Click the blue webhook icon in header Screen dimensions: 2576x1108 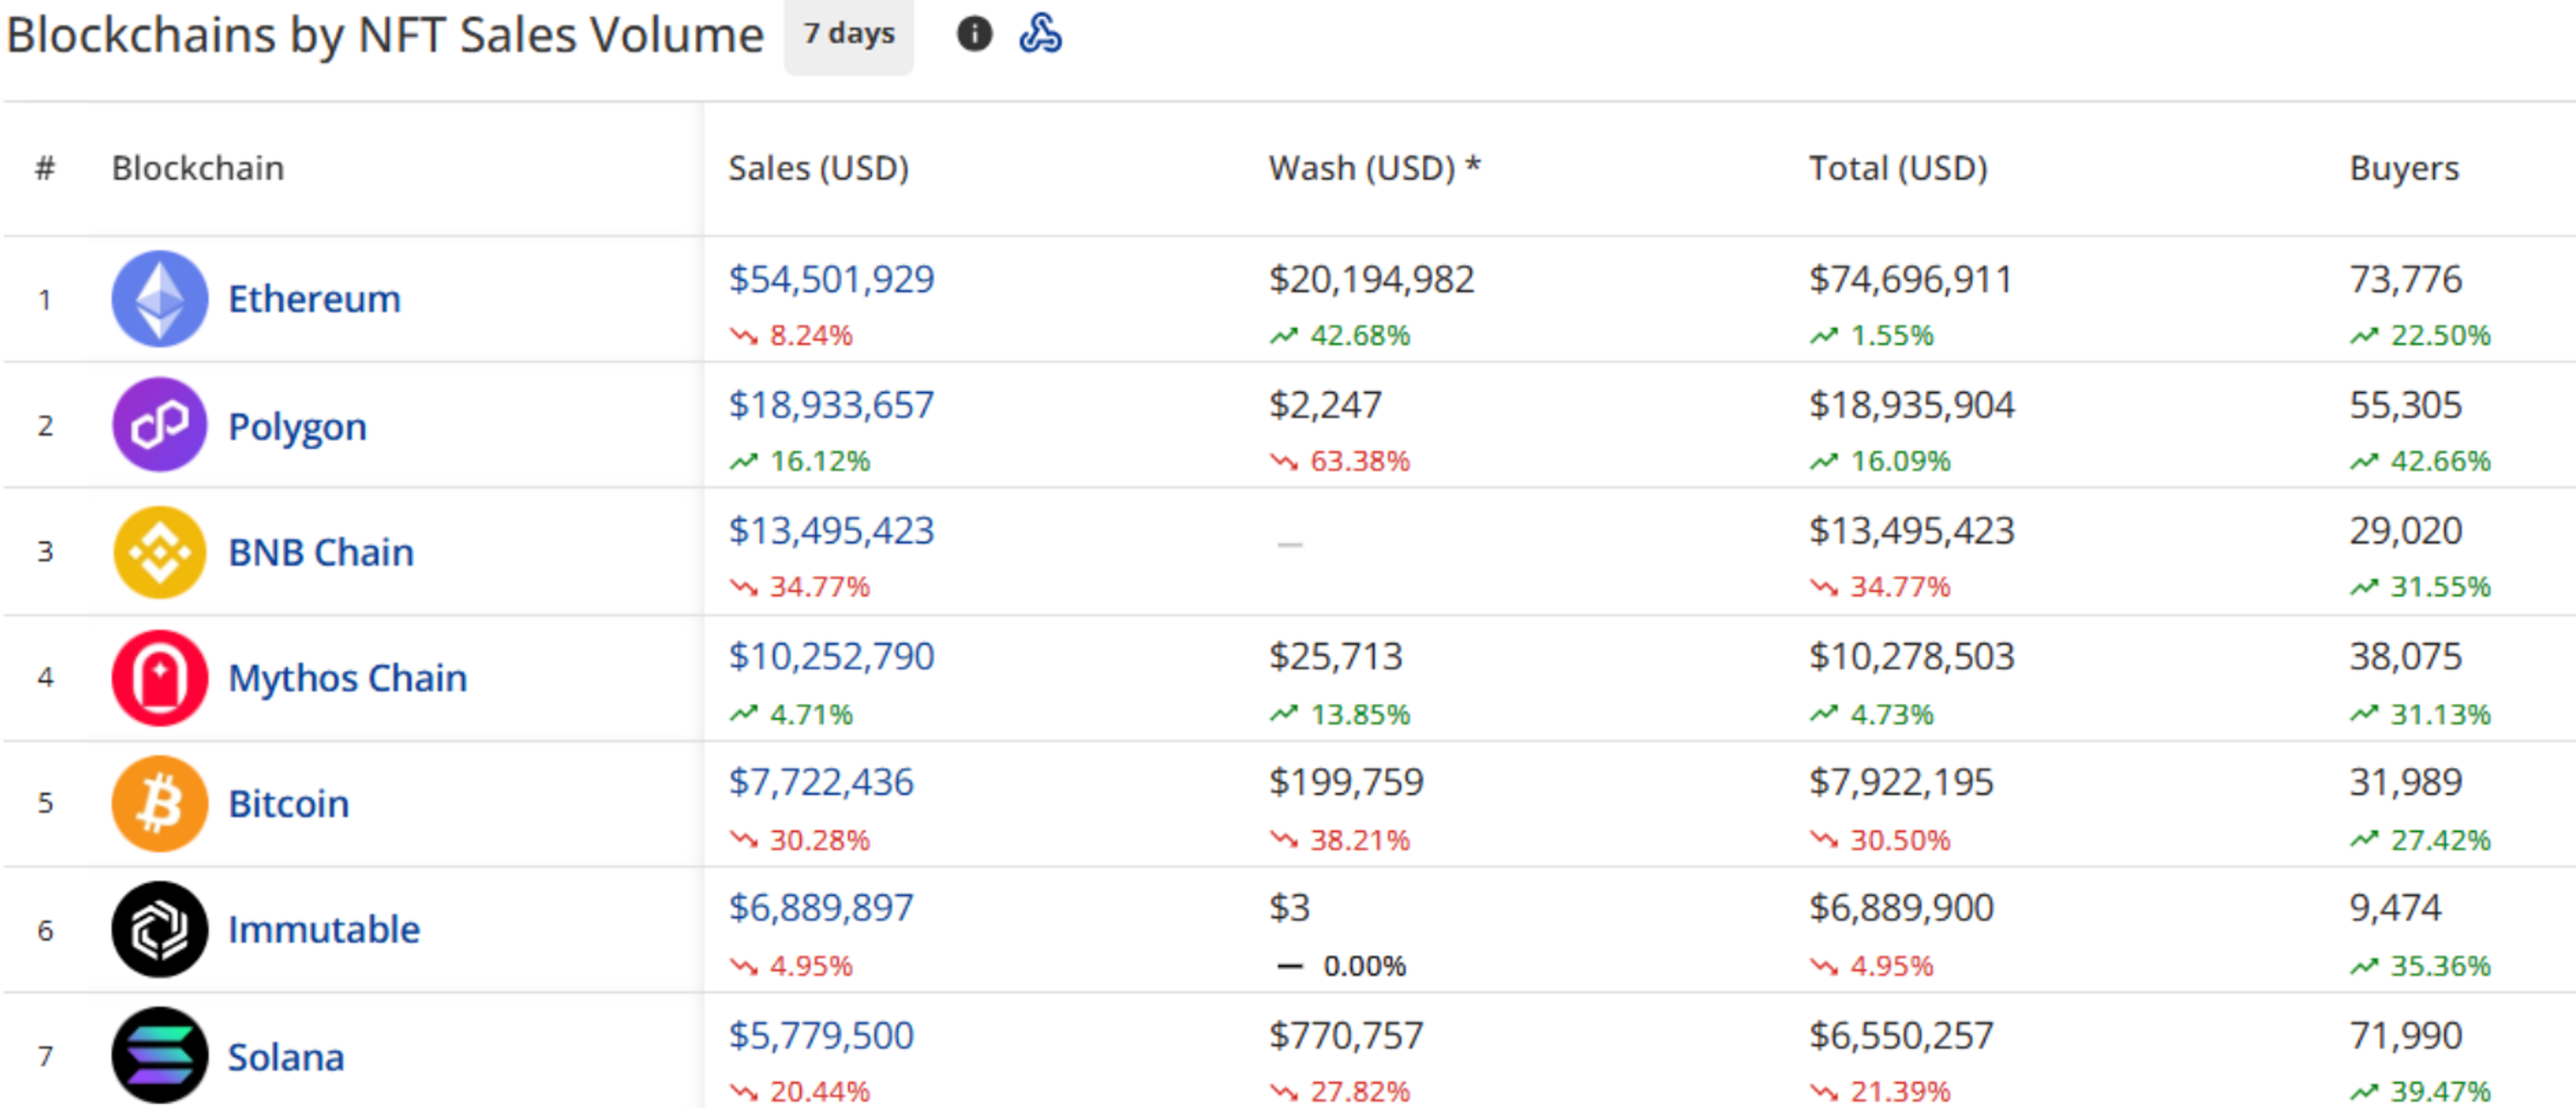[1040, 34]
